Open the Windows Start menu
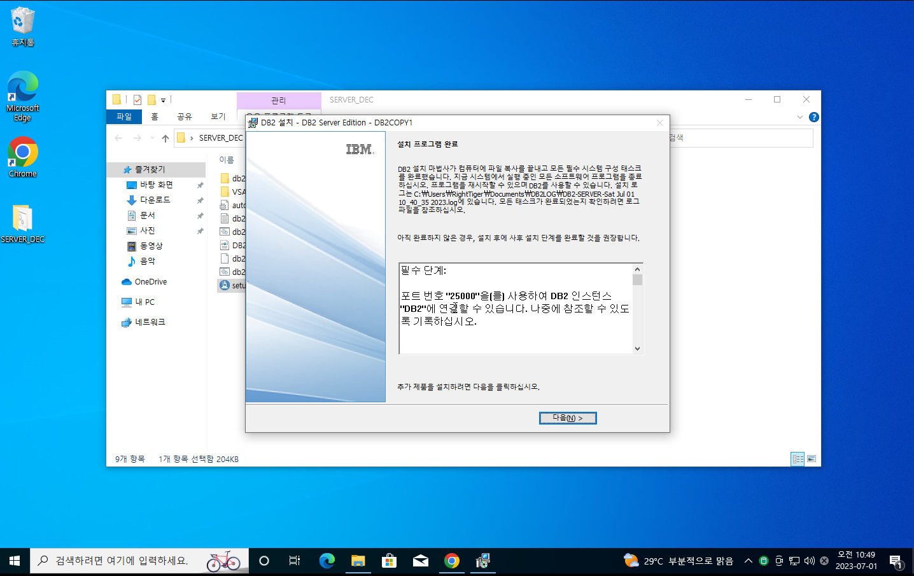This screenshot has height=576, width=914. coord(15,561)
